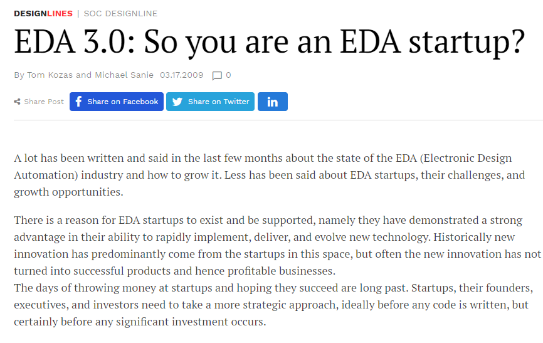Click the 'By' byline prefix text
The height and width of the screenshot is (343, 543).
tap(19, 75)
